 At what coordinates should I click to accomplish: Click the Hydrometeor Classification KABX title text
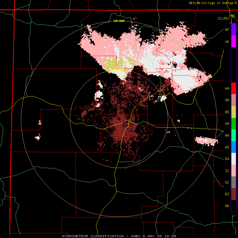tap(119, 236)
